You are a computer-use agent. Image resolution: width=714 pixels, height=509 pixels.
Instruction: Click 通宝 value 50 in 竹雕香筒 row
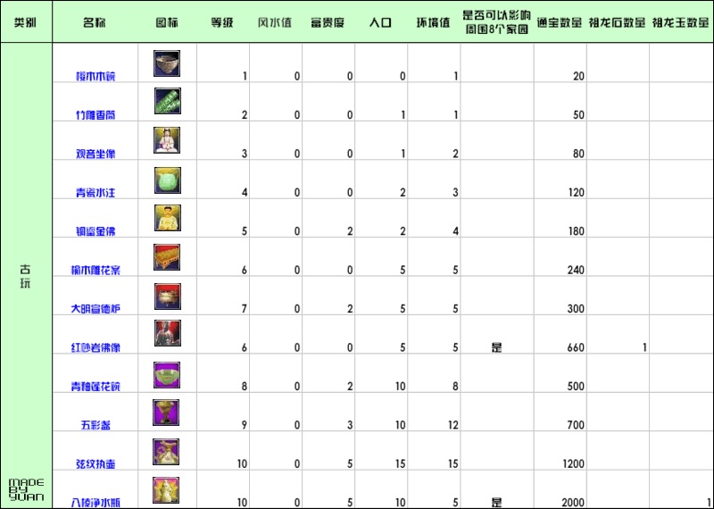578,115
